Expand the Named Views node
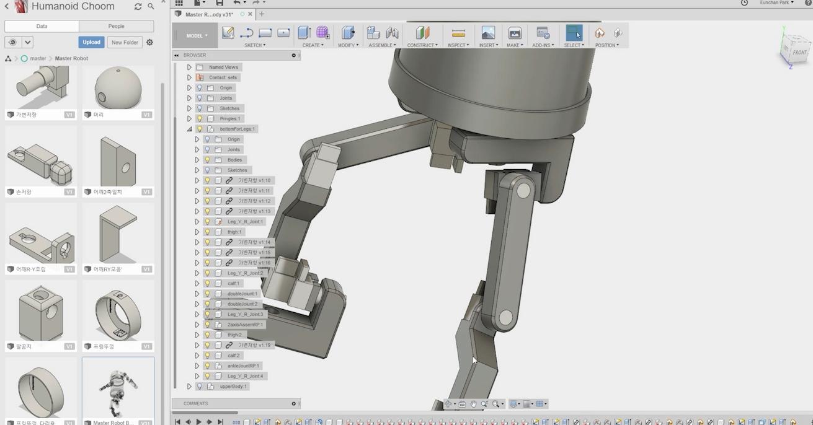 click(x=189, y=67)
